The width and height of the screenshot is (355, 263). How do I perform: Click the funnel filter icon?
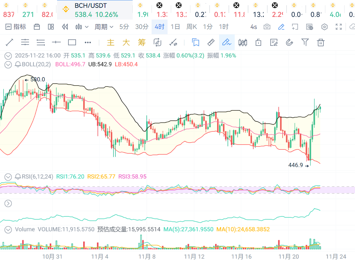[305, 42]
